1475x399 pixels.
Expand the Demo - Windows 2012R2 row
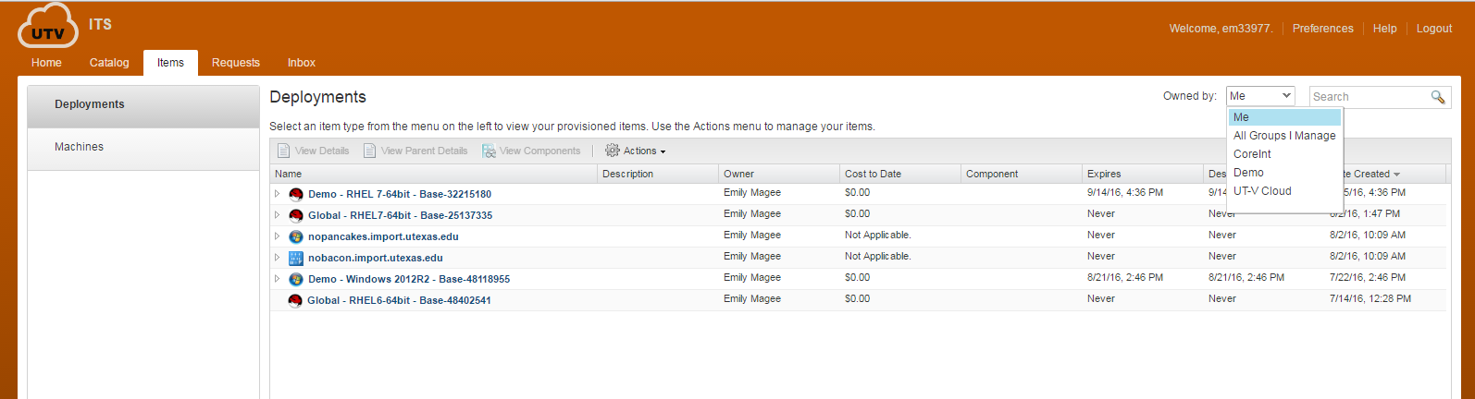click(x=277, y=279)
